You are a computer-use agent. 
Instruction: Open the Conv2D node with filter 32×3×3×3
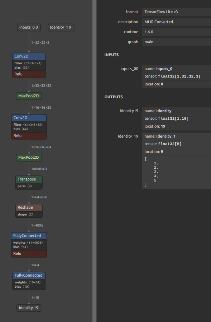pyautogui.click(x=29, y=56)
